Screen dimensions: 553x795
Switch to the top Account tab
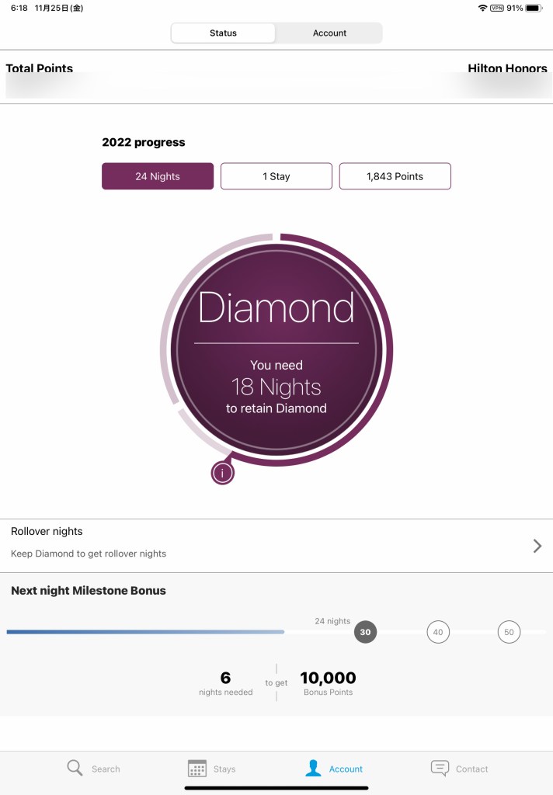pyautogui.click(x=329, y=33)
